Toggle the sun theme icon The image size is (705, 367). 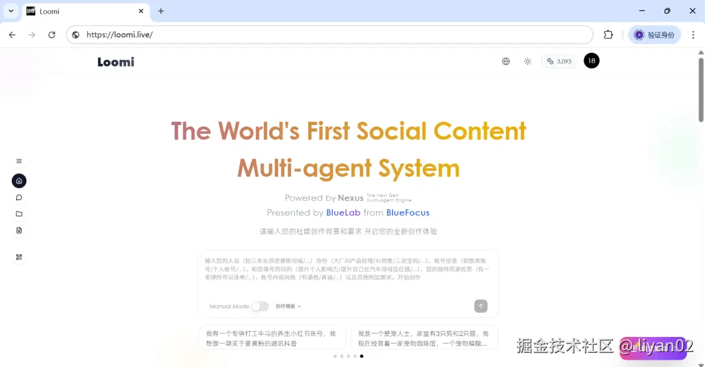tap(527, 61)
